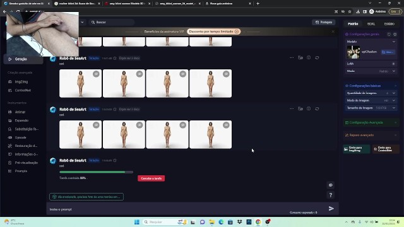This screenshot has height=227, width=404.
Task: Open the Geração section in sidebar
Action: coord(23,59)
